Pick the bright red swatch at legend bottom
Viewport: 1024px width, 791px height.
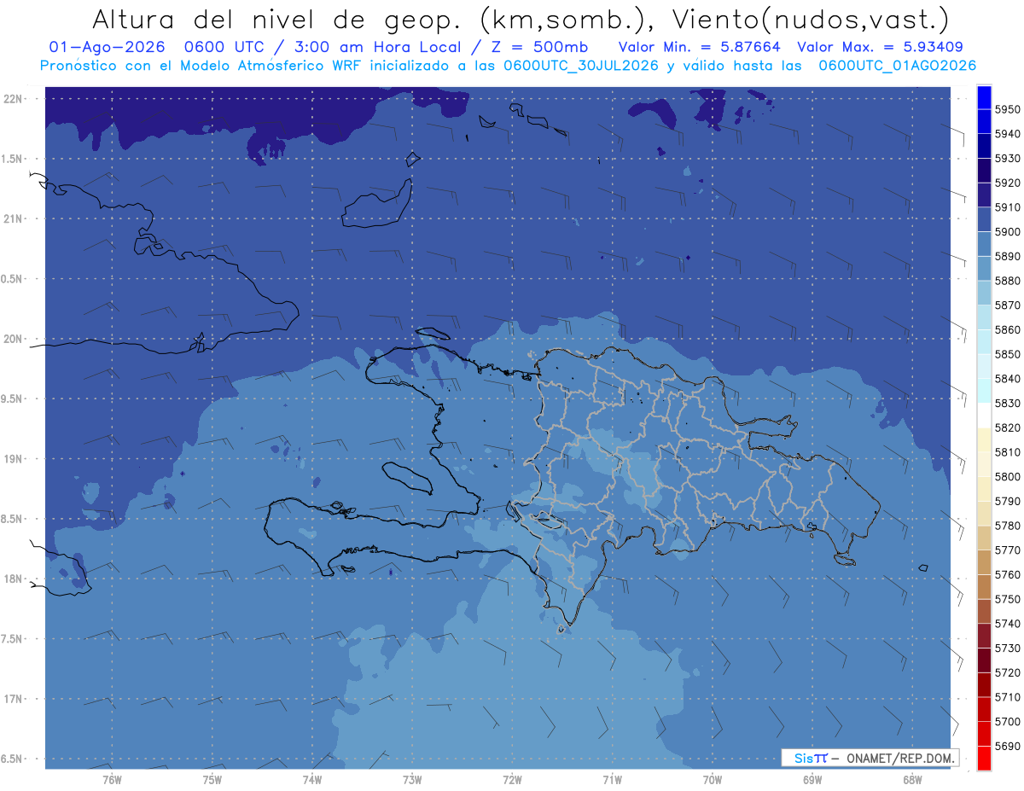(984, 758)
